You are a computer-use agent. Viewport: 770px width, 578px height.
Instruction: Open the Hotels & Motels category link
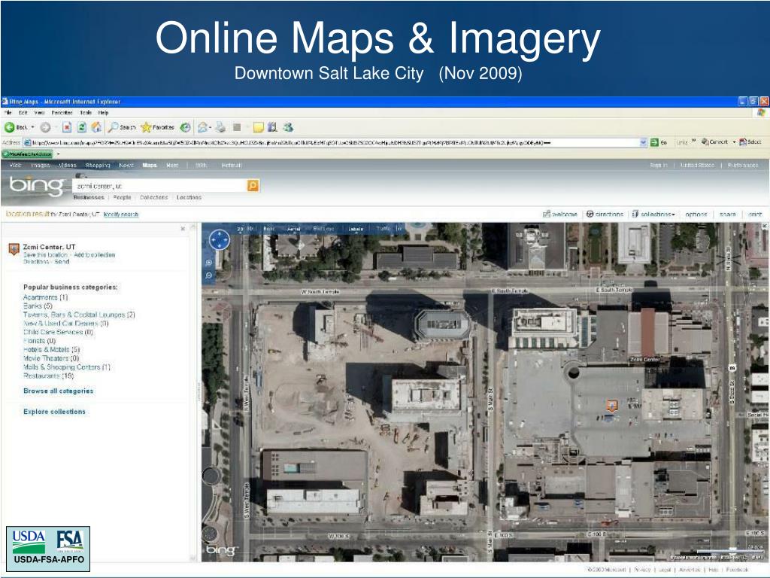pos(51,349)
